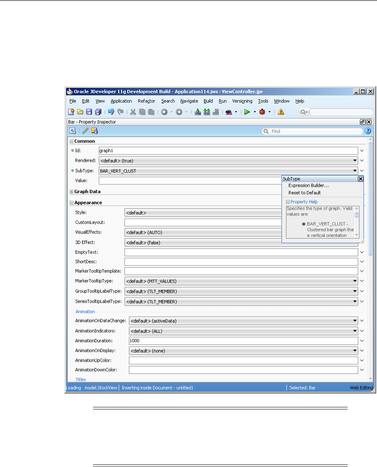Image resolution: width=377 pixels, height=467 pixels.
Task: Choose Expression Builder in SubType popup
Action: 308,185
